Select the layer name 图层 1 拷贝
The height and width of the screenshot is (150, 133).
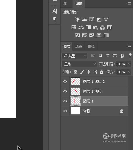tap(92, 91)
